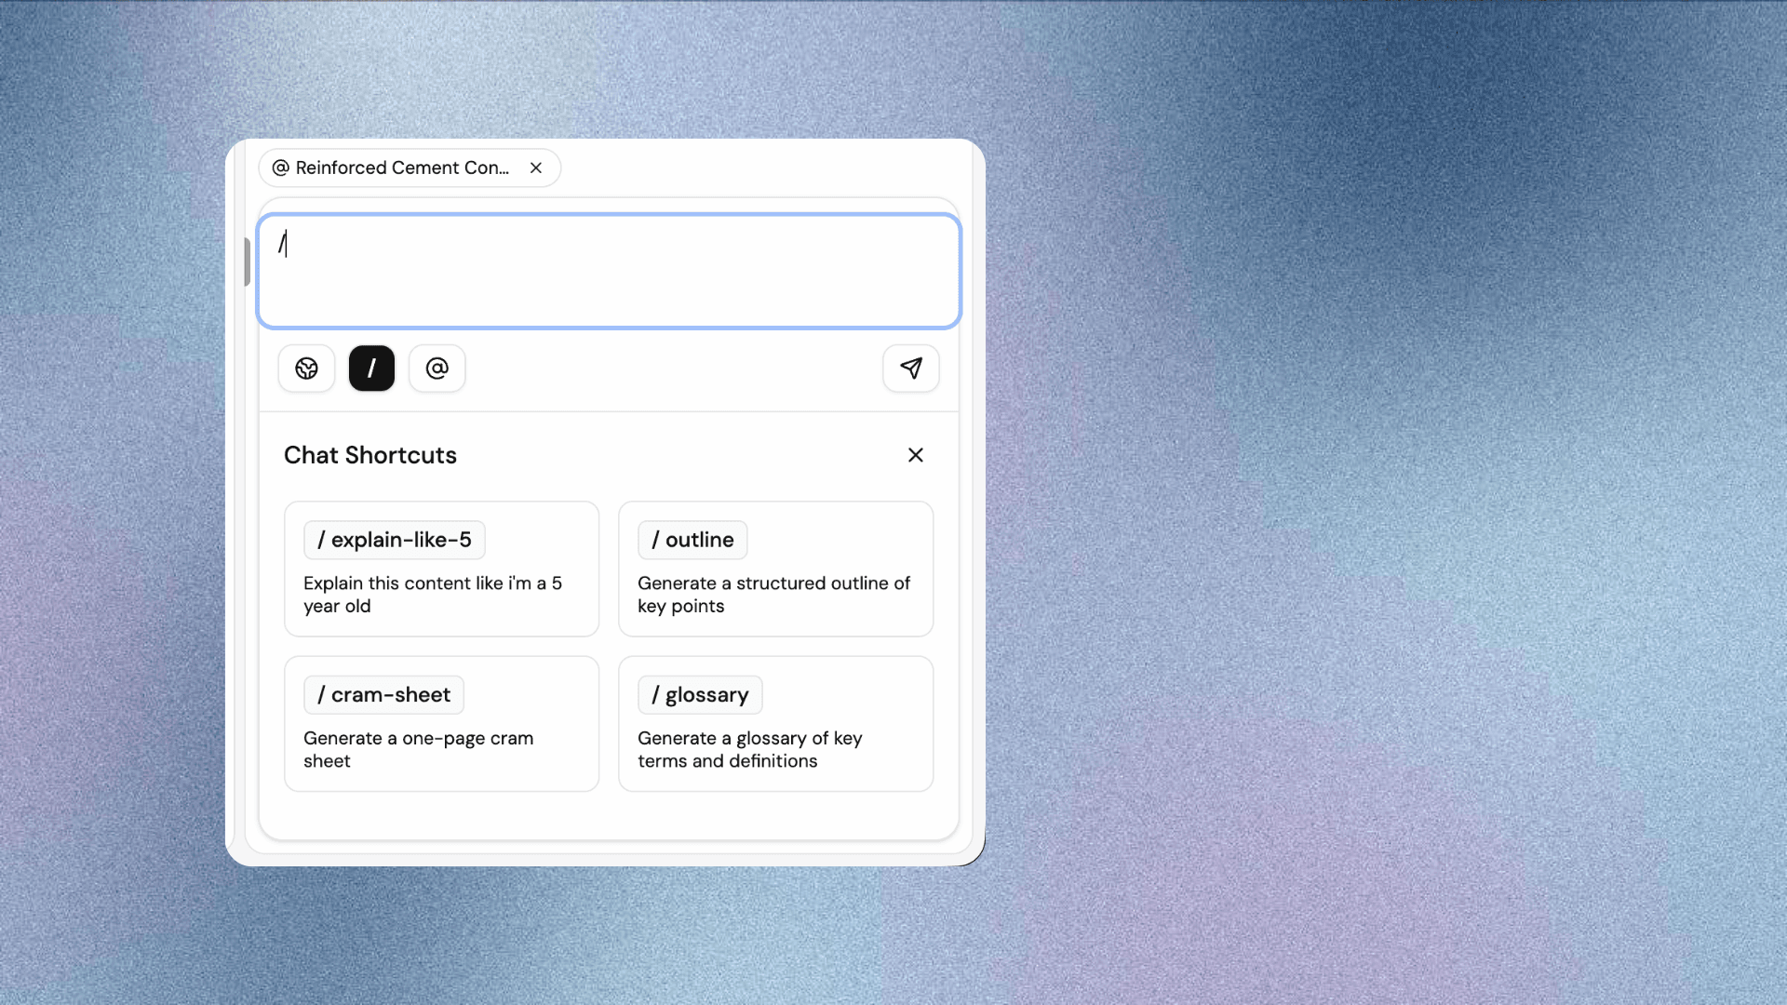
Task: Select the / explain-like-5 shortcut tag
Action: pos(395,540)
